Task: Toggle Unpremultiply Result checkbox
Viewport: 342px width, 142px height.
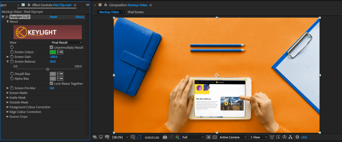Action: (x=51, y=47)
